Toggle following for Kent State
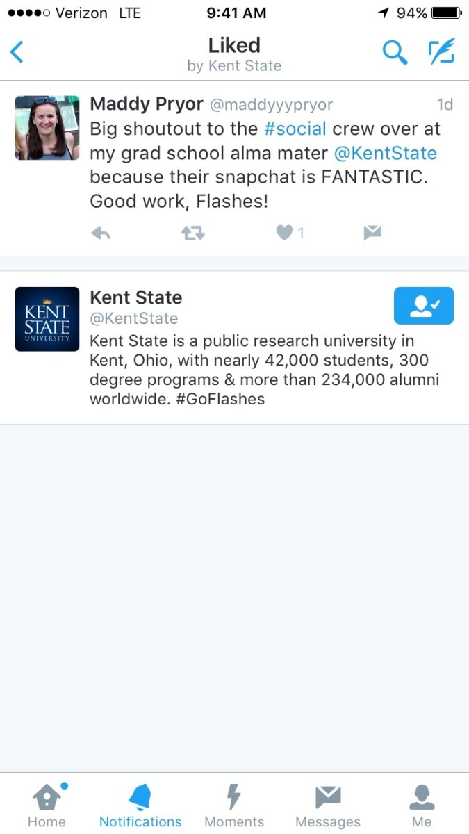Screen dimensions: 469x834 423,306
